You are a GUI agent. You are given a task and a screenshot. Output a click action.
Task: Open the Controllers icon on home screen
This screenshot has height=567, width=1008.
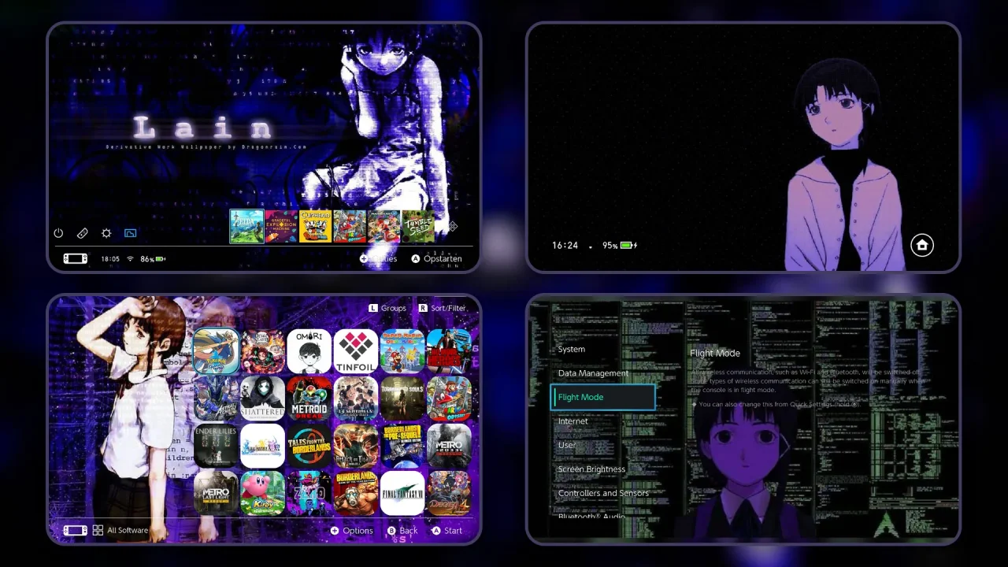coord(82,233)
